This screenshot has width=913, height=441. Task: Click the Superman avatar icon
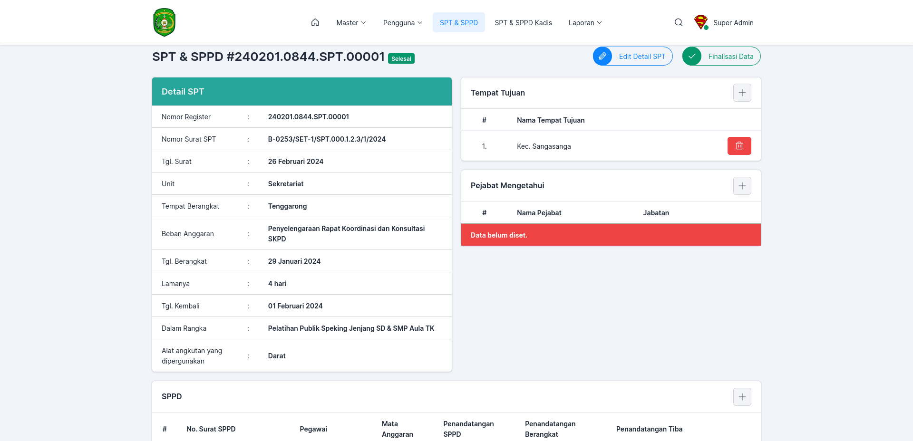point(701,22)
